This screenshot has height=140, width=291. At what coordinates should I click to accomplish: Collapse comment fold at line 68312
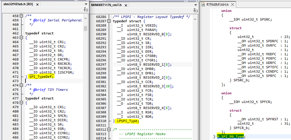tap(109, 129)
